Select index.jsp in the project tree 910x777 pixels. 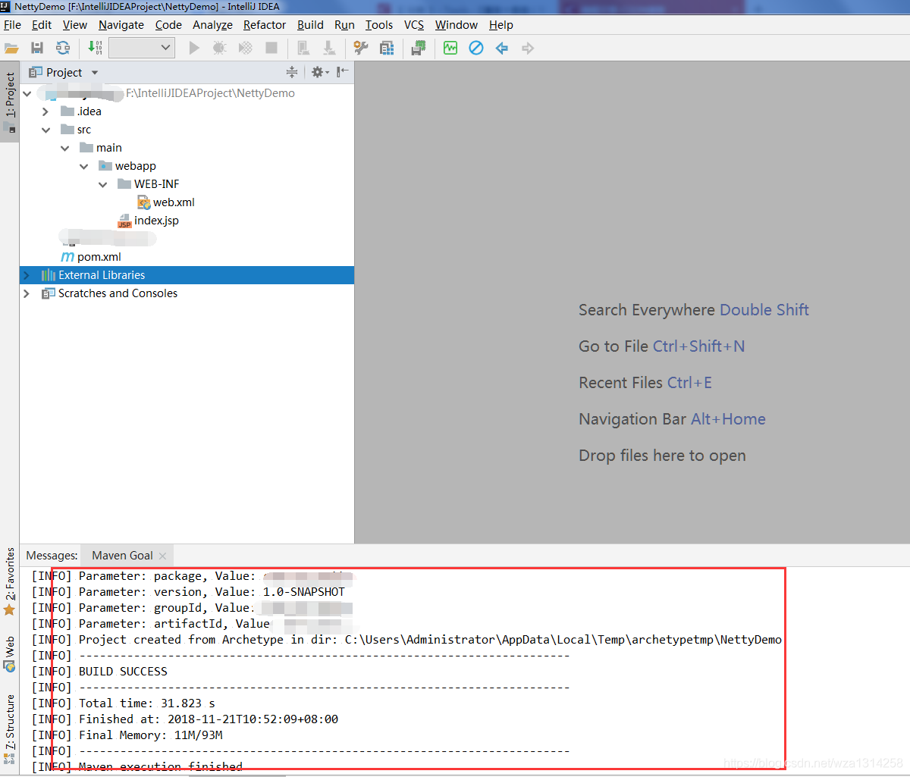tap(155, 220)
